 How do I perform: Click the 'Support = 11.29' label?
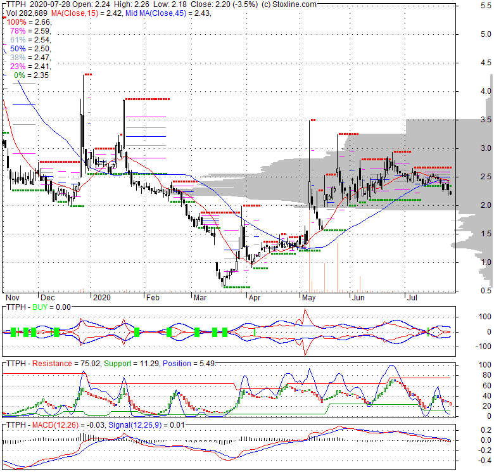131,363
